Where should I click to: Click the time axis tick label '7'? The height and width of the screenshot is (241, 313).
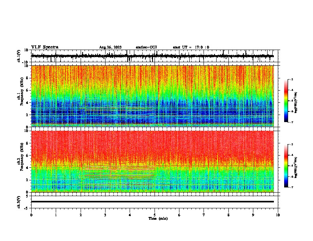(204, 215)
